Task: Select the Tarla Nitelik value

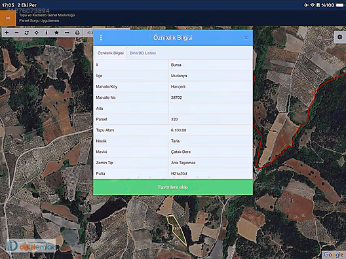Action: [210, 141]
